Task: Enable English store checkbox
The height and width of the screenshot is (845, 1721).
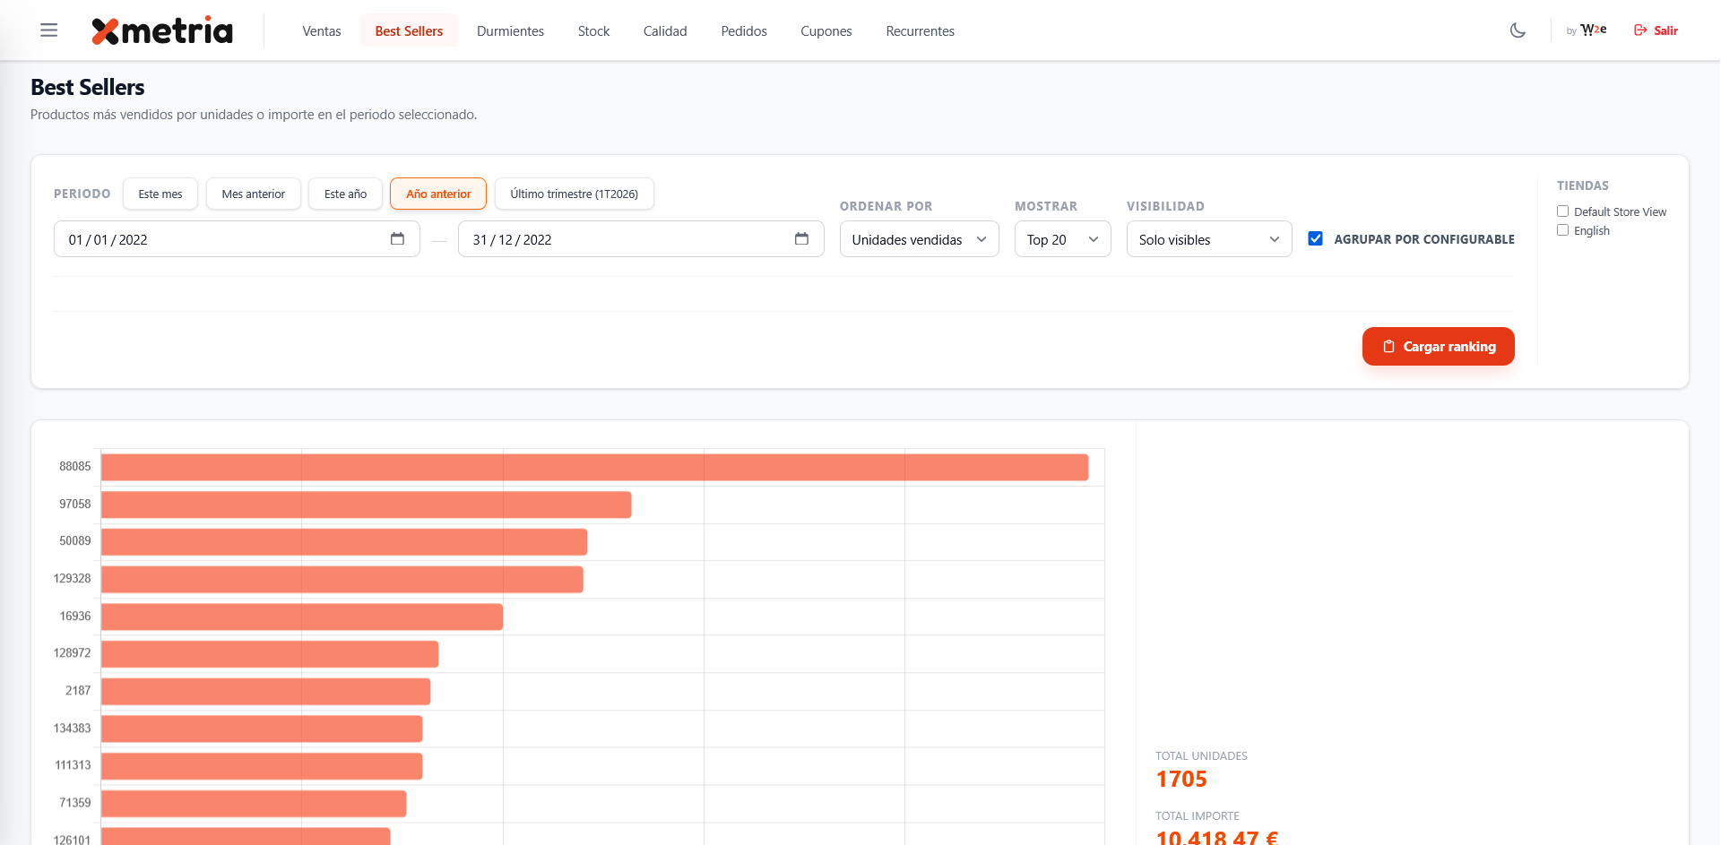Action: coord(1562,230)
